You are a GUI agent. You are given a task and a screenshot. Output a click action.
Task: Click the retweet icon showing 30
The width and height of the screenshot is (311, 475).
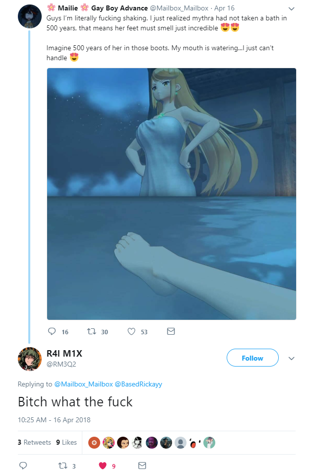pyautogui.click(x=92, y=331)
